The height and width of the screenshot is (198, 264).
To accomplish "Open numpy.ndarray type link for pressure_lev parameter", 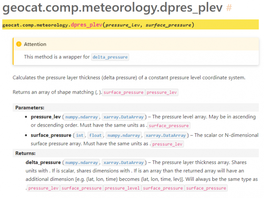I will [x=82, y=117].
